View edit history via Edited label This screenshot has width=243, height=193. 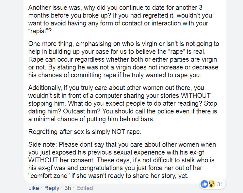pos(85,188)
